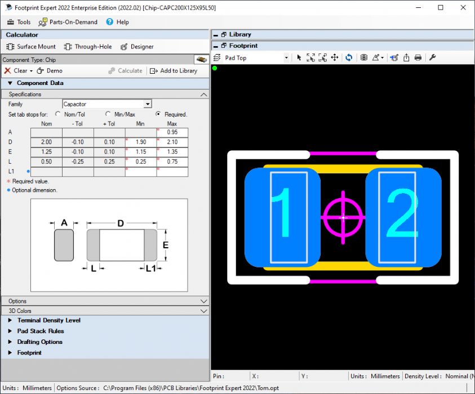Click the pan move arrows icon
Image resolution: width=475 pixels, height=394 pixels.
pyautogui.click(x=335, y=57)
